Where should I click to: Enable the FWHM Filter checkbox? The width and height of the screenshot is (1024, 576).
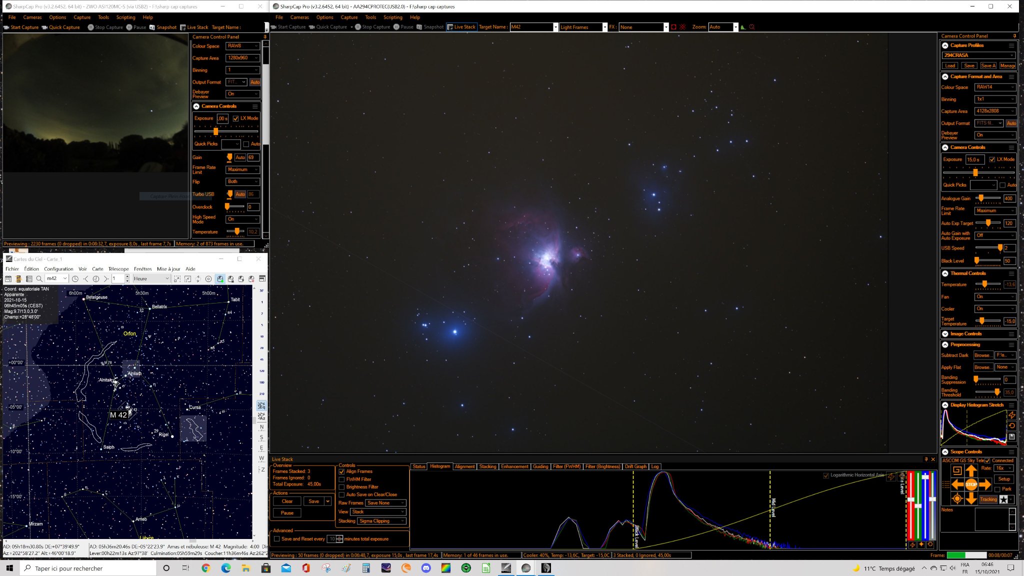click(x=341, y=479)
